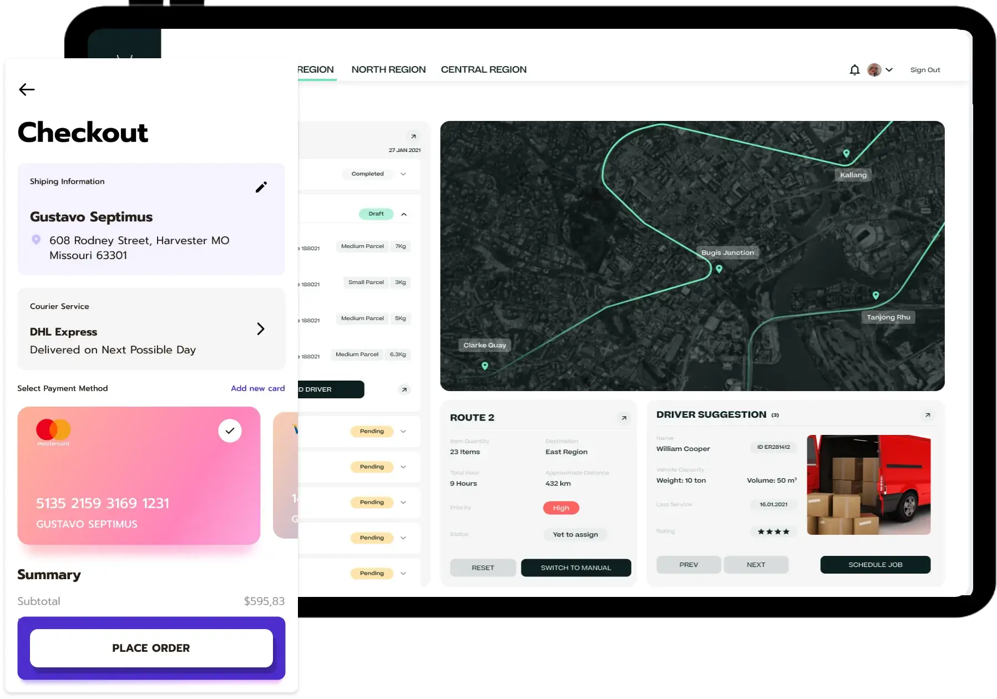Click the Draft status badge
This screenshot has width=997, height=699.
[376, 214]
